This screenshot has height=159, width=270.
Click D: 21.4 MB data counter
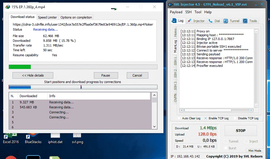185,147
